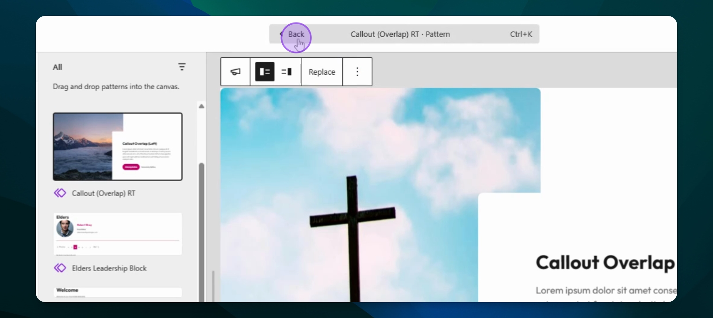Click the purple icon beside Callout (Overlap) RT
This screenshot has height=318, width=713.
[x=60, y=193]
